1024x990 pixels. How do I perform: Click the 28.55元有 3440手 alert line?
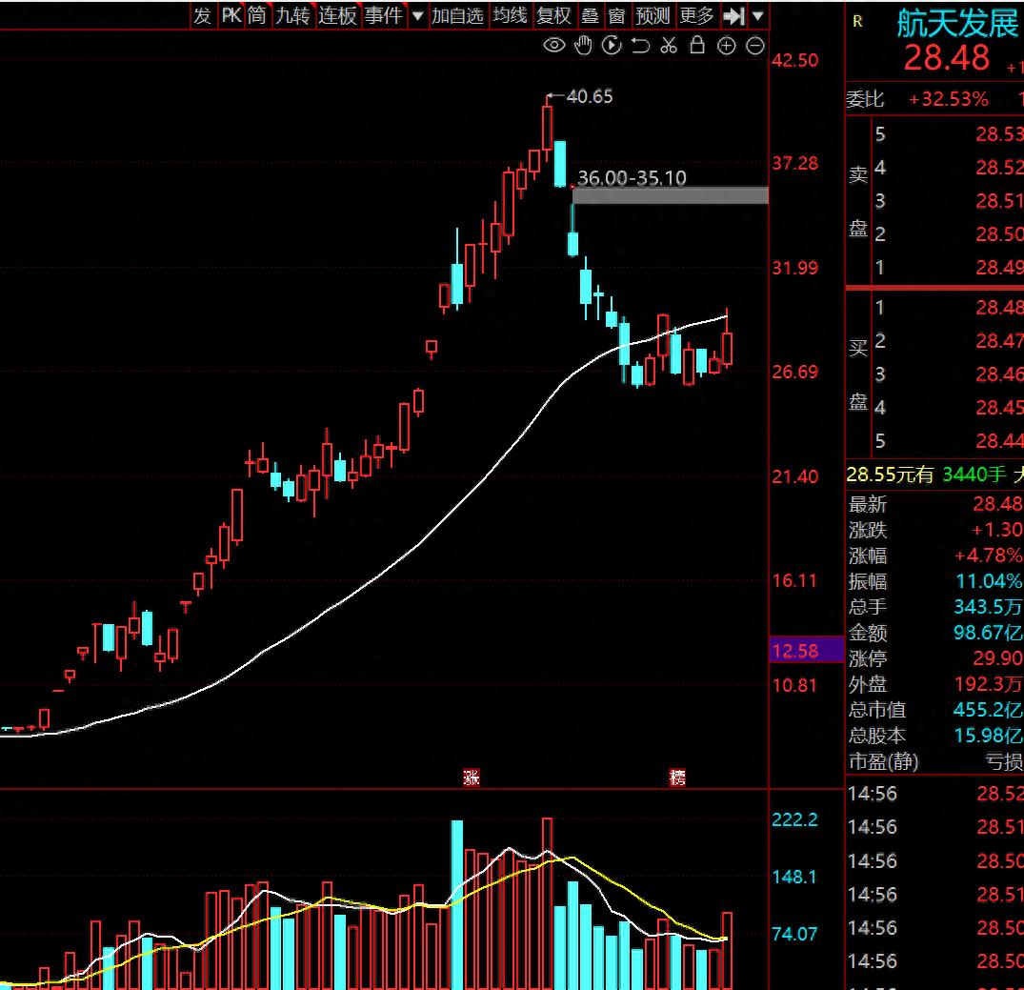(934, 475)
